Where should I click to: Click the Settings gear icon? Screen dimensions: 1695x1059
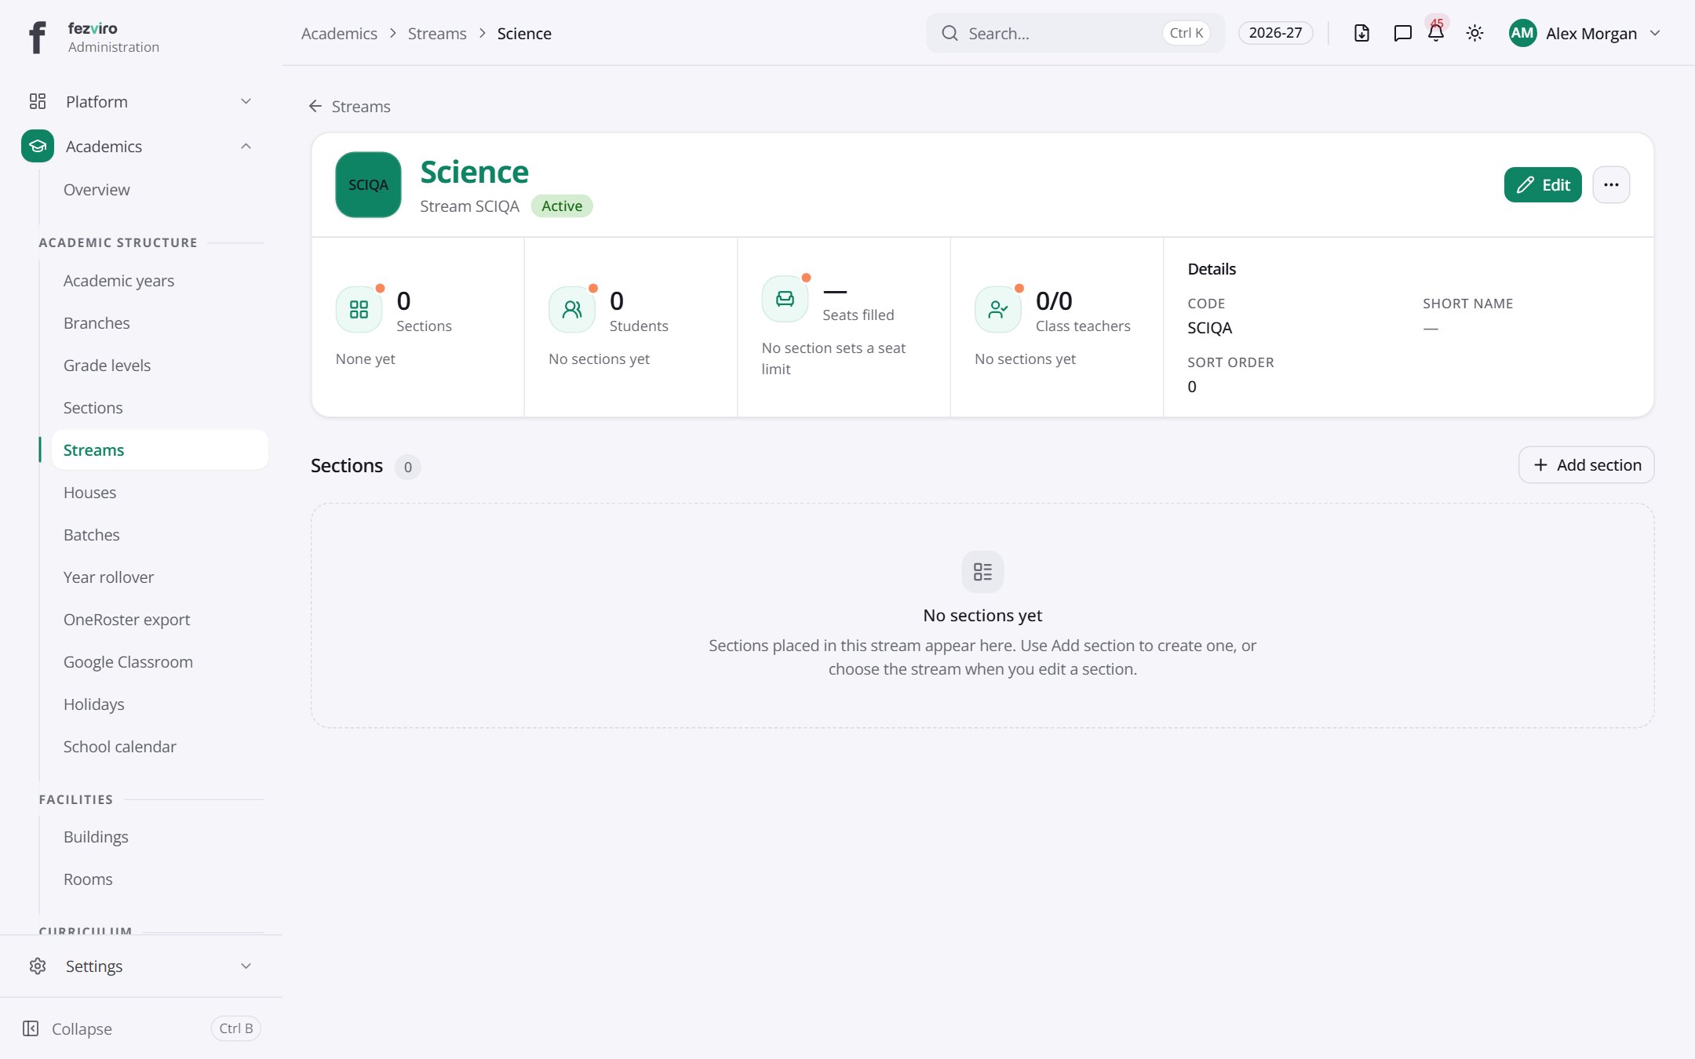point(38,966)
